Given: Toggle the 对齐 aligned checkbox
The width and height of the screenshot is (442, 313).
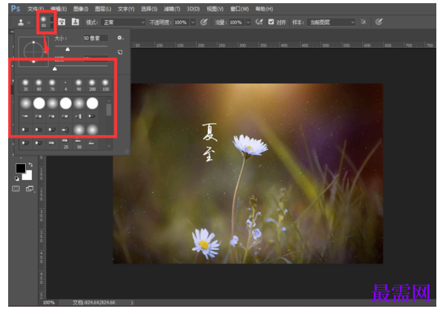Looking at the screenshot, I should coord(271,22).
